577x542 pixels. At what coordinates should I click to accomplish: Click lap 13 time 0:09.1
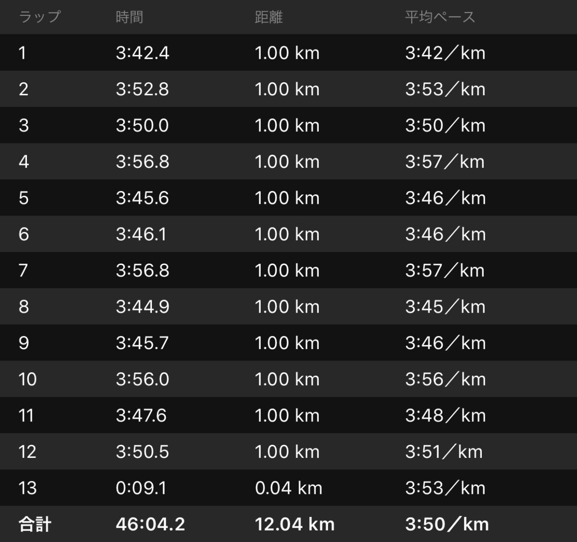pos(141,488)
